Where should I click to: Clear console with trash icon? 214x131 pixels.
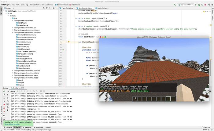coord(8,110)
